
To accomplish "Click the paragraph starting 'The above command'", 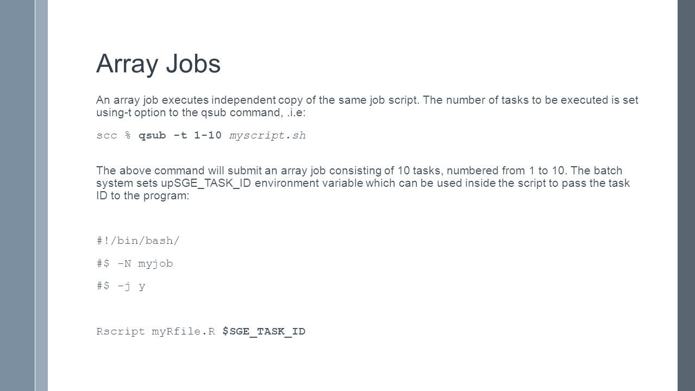I will tap(363, 183).
